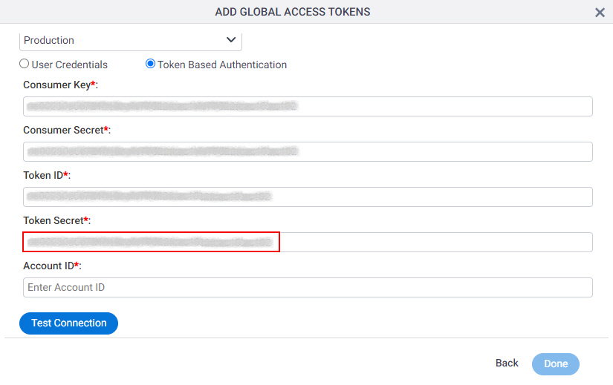Select the Token Based Authentication radio option

pos(150,64)
